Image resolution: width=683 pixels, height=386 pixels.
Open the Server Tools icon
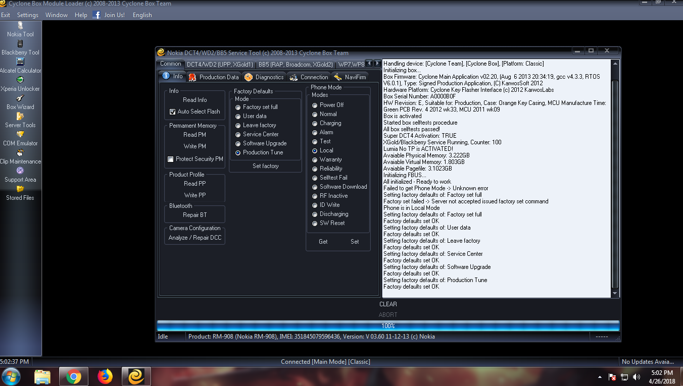coord(20,117)
